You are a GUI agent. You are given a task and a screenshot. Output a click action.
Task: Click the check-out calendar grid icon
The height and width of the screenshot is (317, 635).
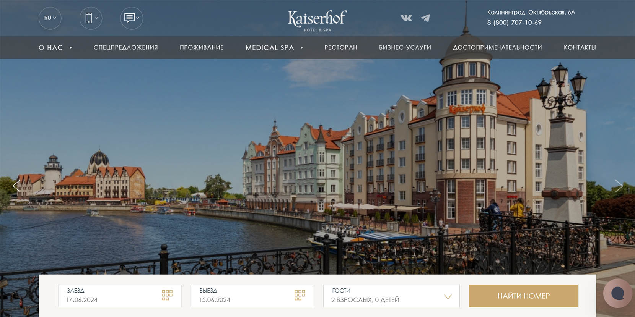click(300, 295)
